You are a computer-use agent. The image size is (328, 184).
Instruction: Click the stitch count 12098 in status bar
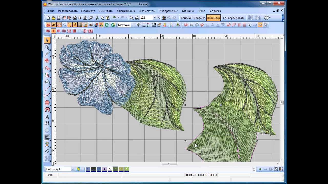tap(49, 175)
